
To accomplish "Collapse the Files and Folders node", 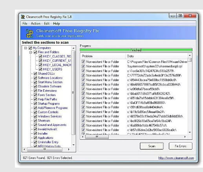I will click(x=31, y=52).
